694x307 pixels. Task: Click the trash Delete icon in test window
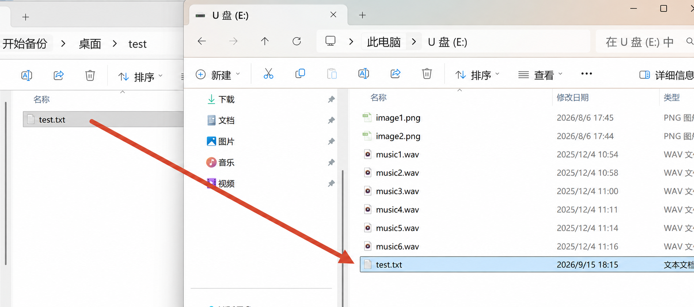point(90,76)
